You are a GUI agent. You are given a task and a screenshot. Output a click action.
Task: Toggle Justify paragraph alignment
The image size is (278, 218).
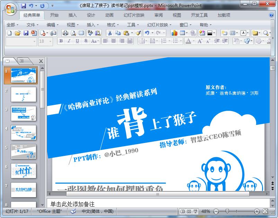pos(130,41)
